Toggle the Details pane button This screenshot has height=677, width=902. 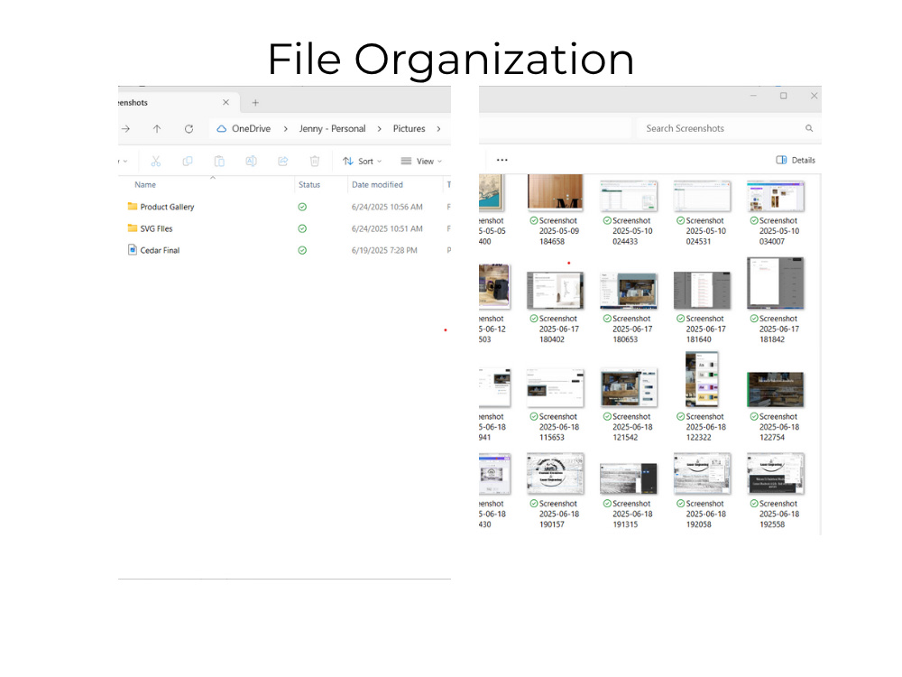pyautogui.click(x=796, y=160)
